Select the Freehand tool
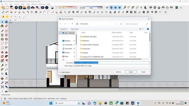Image resolution: width=189 pixels, height=106 pixels. click(x=6, y=31)
